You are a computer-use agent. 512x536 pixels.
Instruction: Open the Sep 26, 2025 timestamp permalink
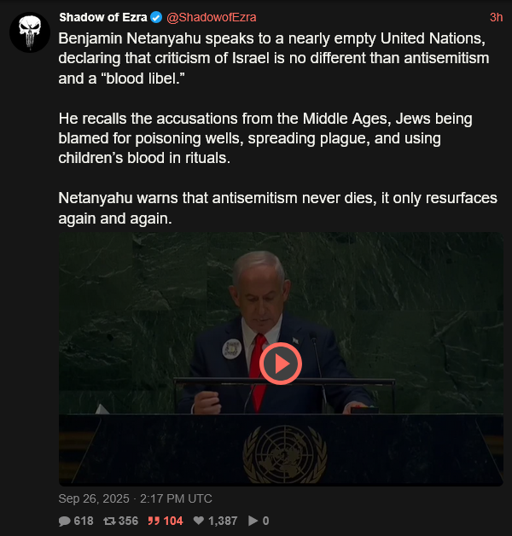(x=135, y=498)
